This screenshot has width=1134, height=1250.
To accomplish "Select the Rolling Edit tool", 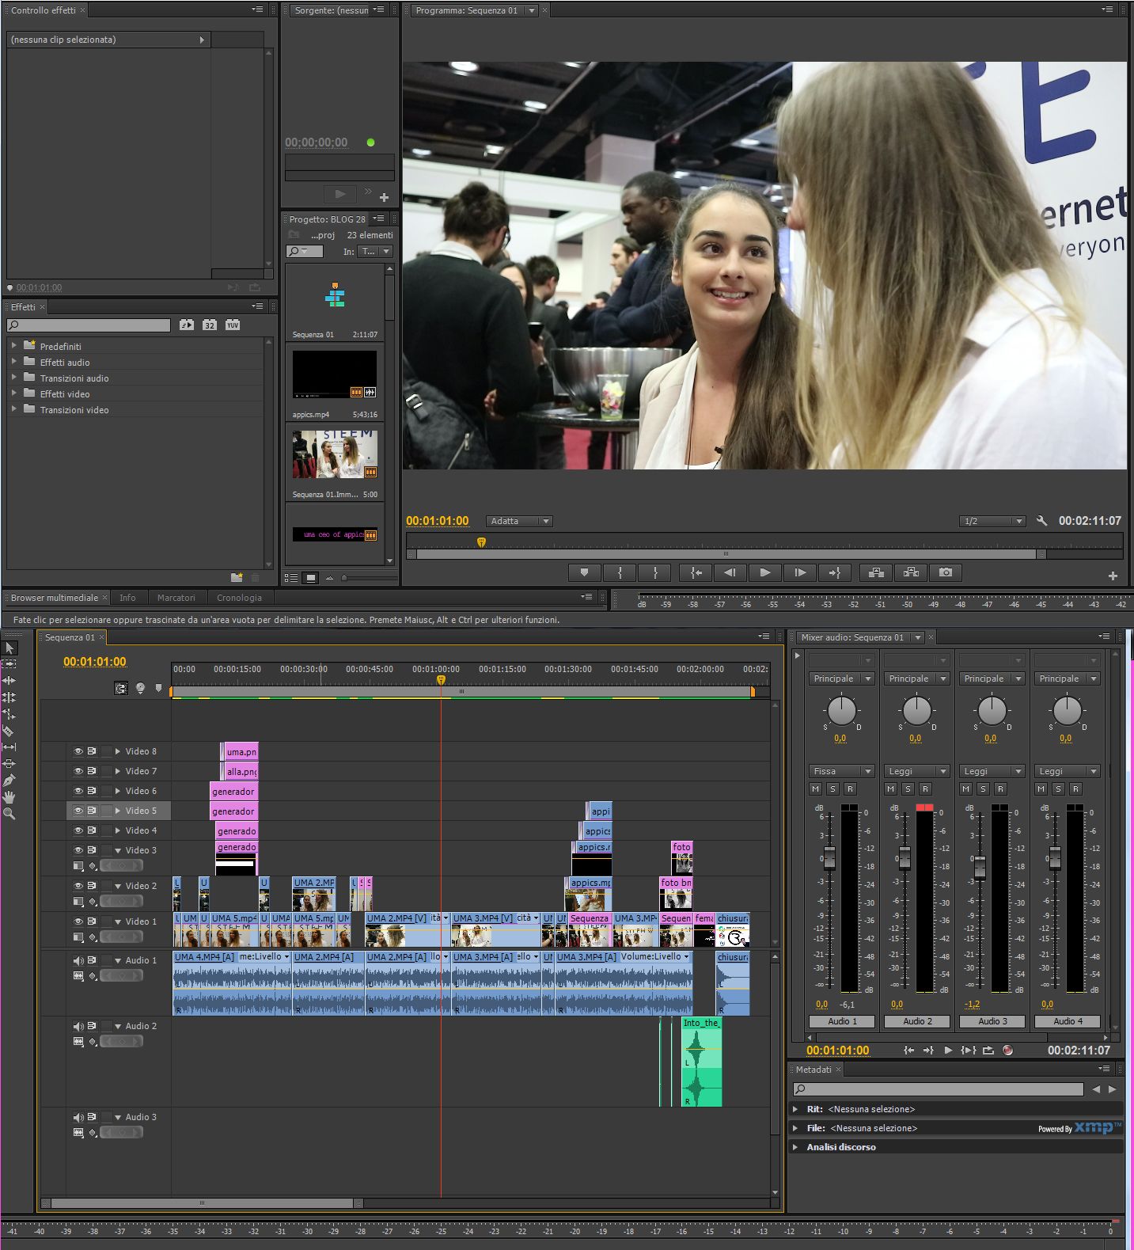I will point(9,697).
